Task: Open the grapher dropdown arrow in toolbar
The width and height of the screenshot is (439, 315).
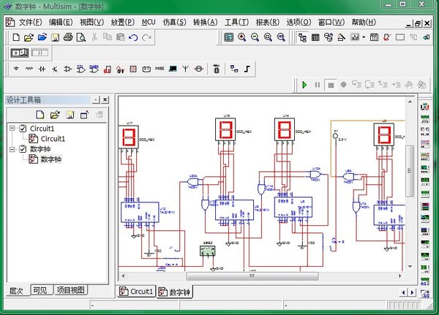Action: click(363, 37)
